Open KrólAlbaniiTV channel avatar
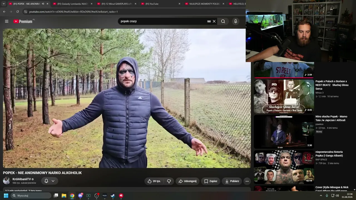 [7, 181]
